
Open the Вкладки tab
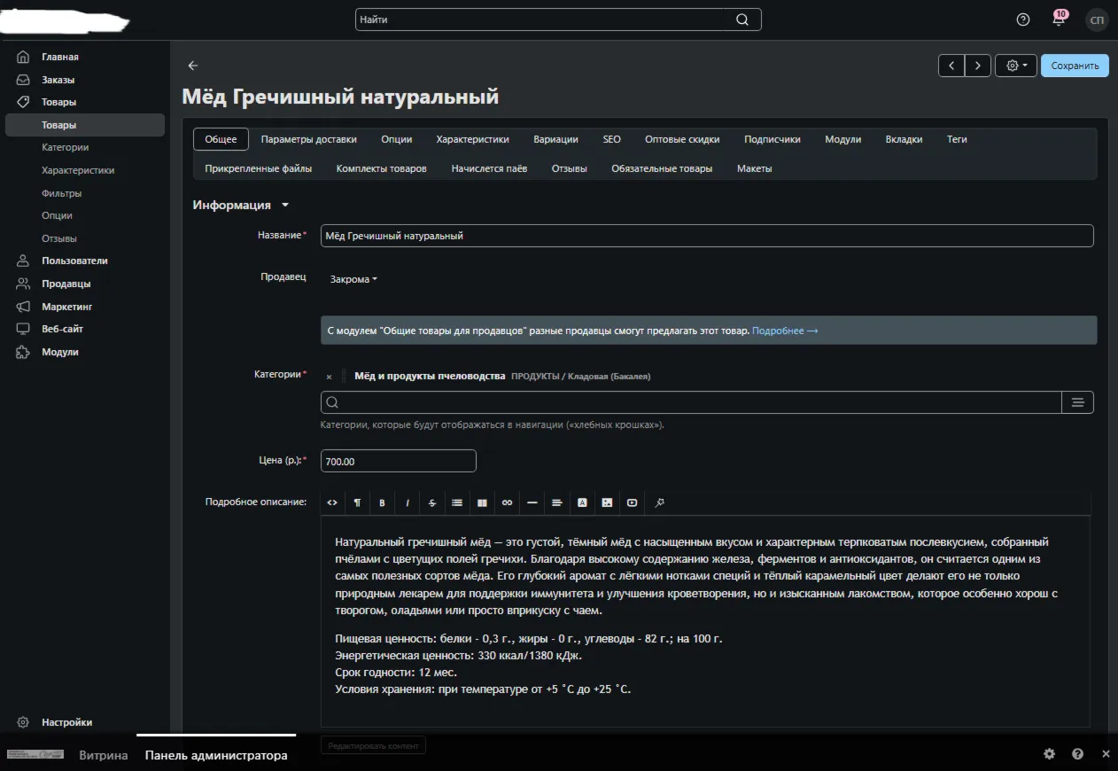pyautogui.click(x=904, y=139)
